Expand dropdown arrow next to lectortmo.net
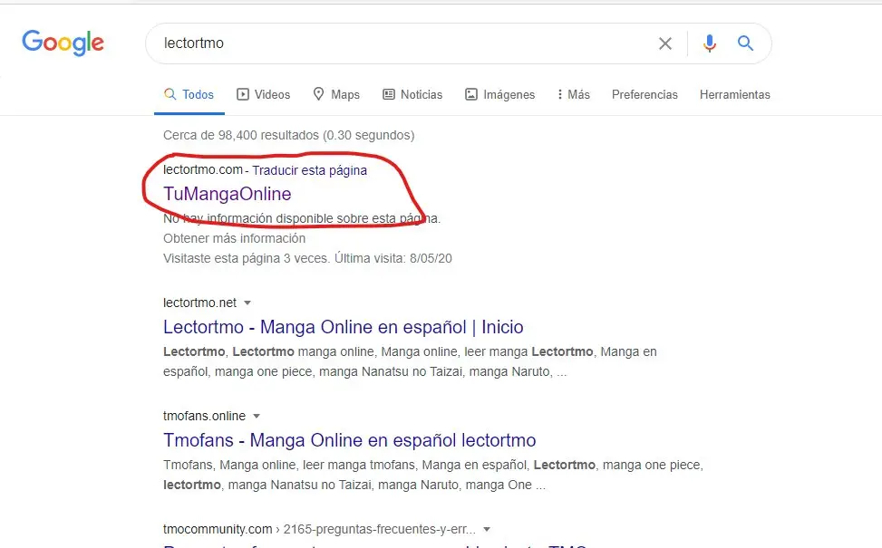The image size is (882, 548). point(247,303)
